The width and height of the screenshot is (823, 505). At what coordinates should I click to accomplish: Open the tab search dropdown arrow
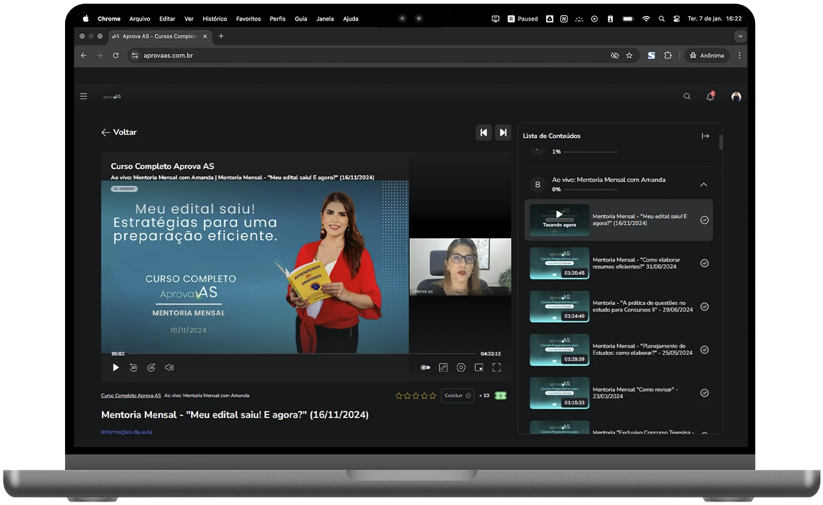pos(740,36)
